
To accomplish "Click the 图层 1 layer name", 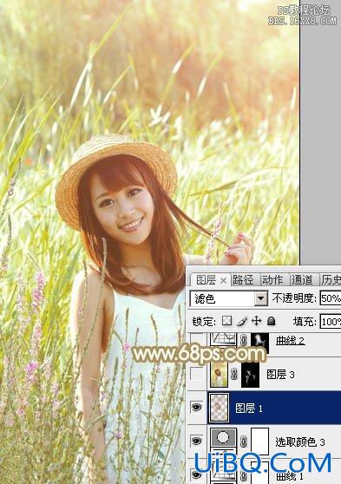I will (249, 408).
